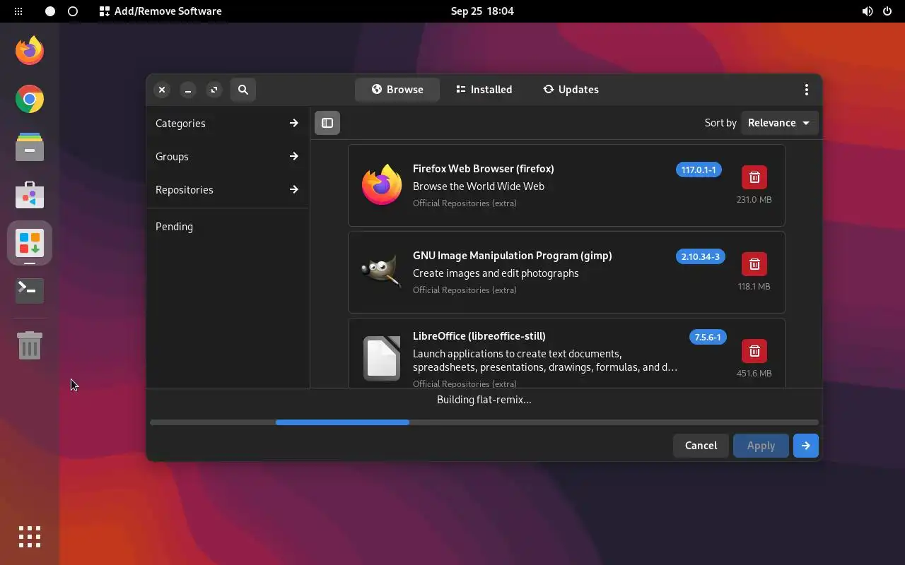905x565 pixels.
Task: Select 'Firefox Web Browser (firefox)' title
Action: coord(484,169)
